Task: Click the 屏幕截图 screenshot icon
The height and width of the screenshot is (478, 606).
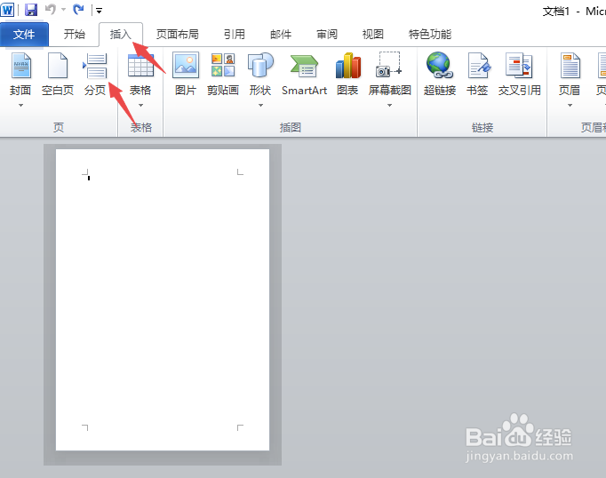Action: coord(389,65)
